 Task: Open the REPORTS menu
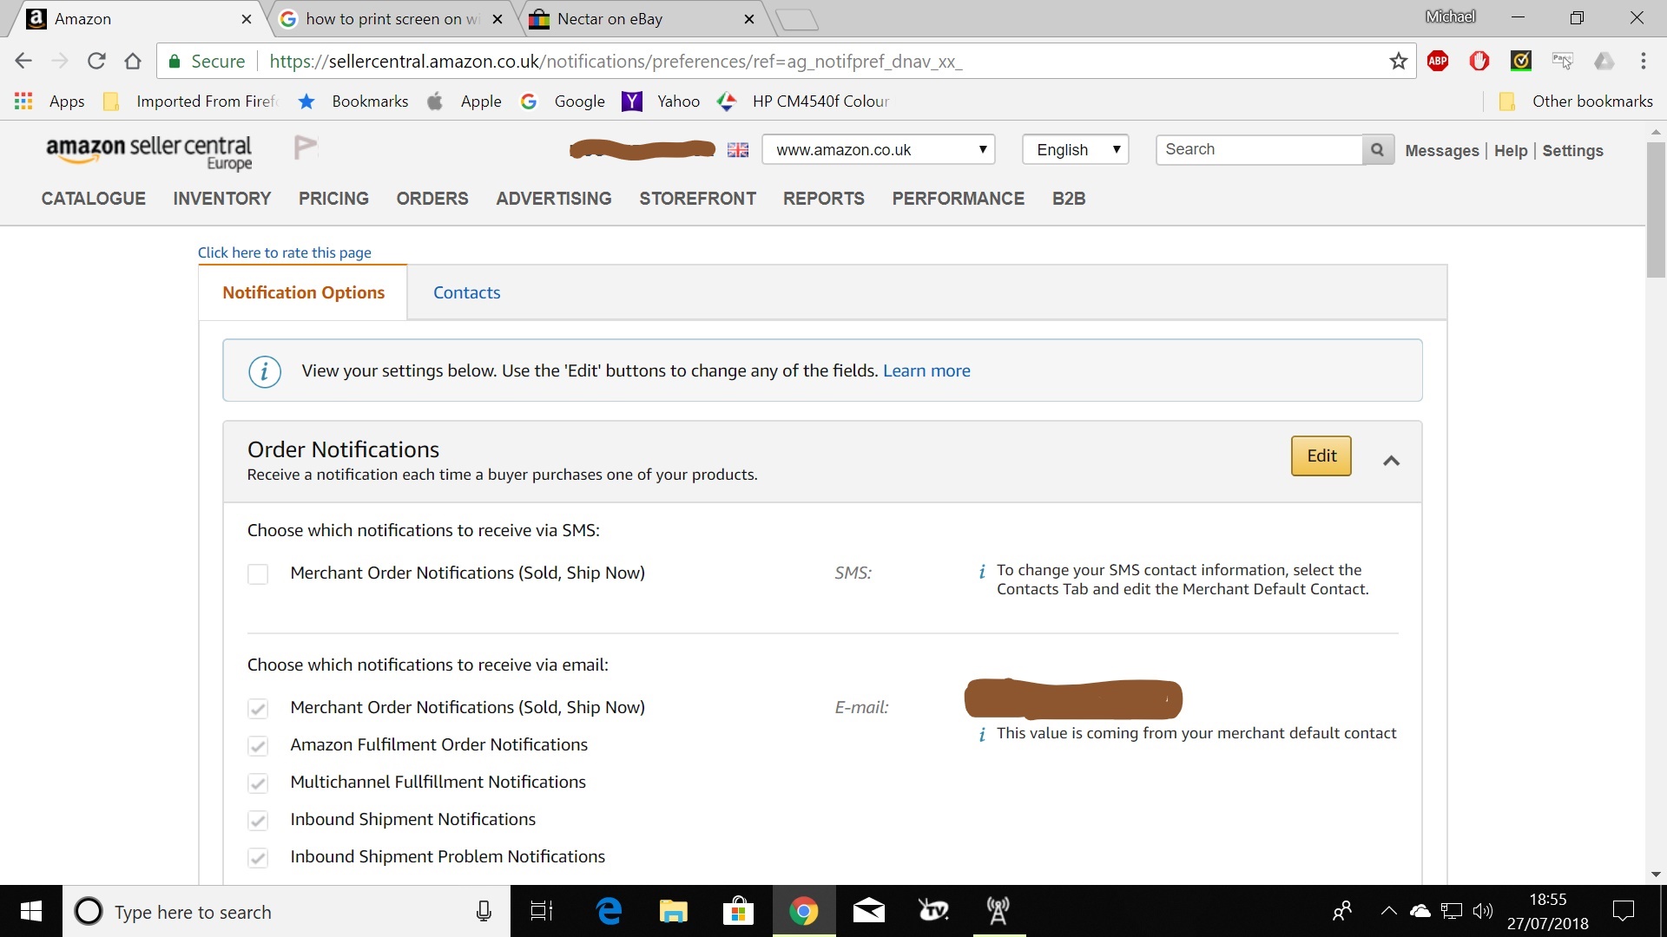click(x=824, y=199)
